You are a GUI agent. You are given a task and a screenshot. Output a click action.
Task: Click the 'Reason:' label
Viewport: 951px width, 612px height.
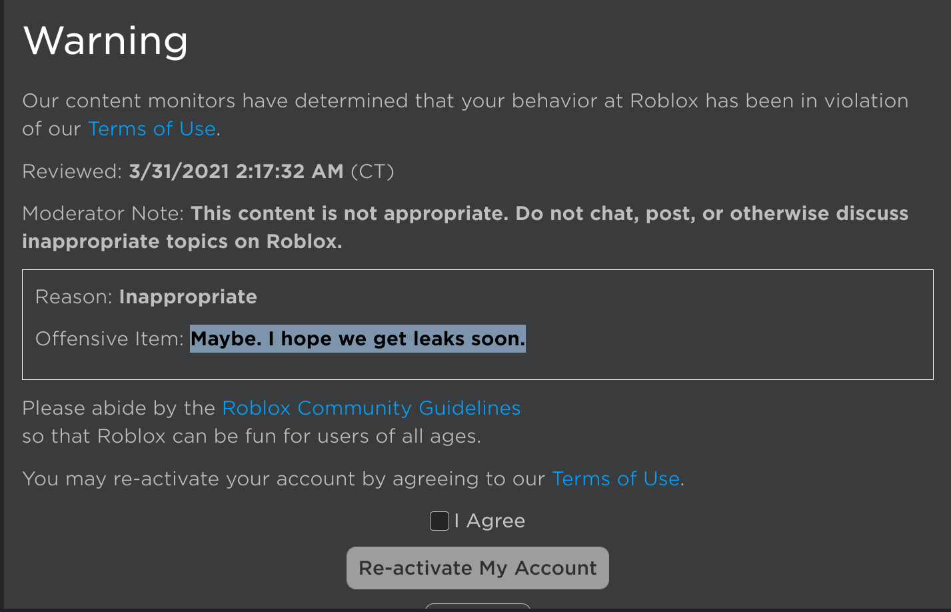tap(74, 297)
